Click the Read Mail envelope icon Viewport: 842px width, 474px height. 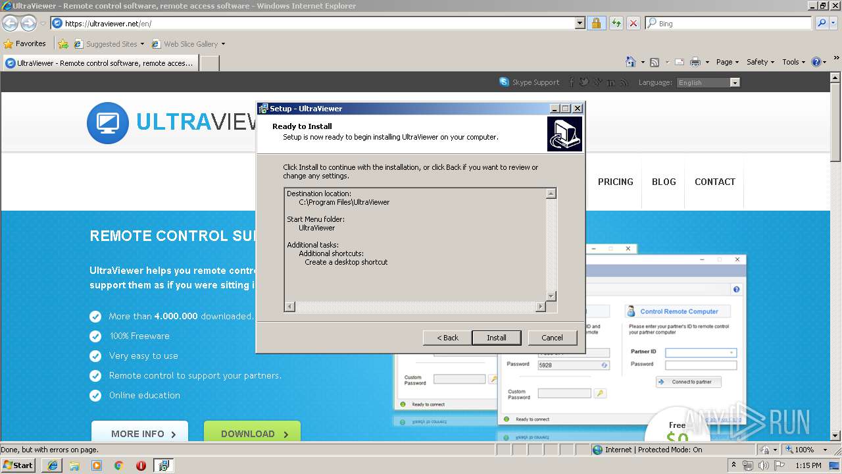[680, 62]
